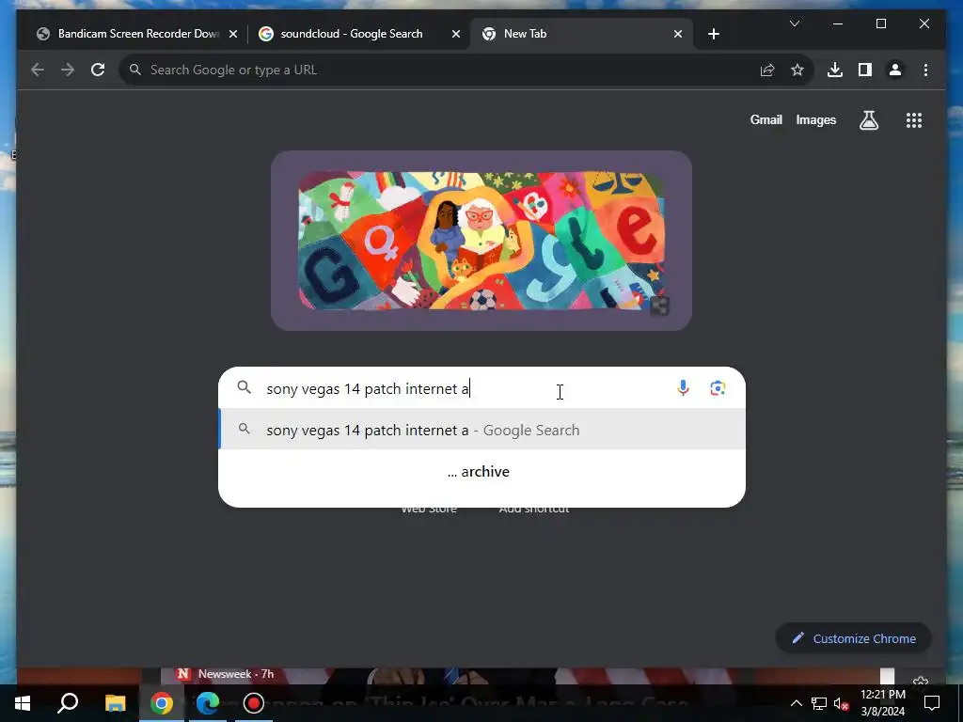Click the muted volume tray icon
This screenshot has width=963, height=722.
(x=842, y=703)
